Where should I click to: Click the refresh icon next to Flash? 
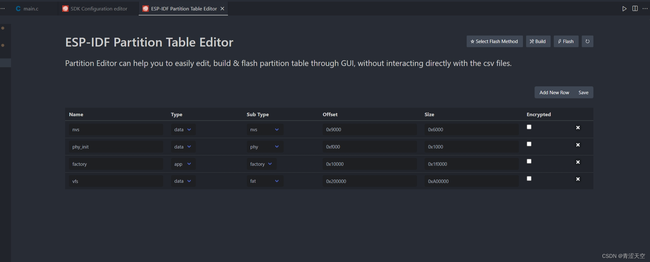[x=587, y=41]
